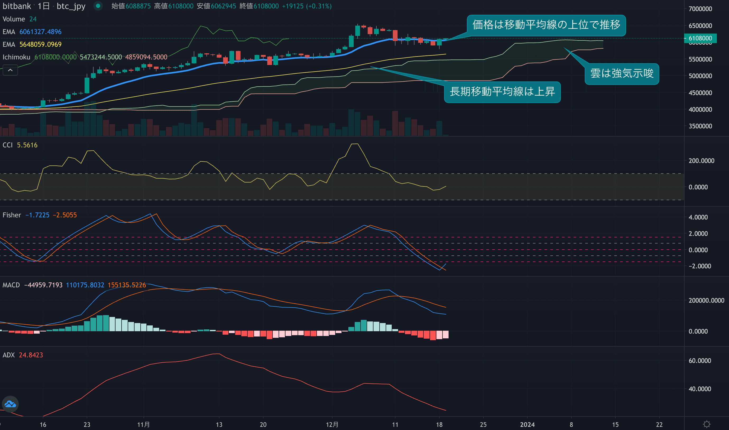Screen dimensions: 729x430
Task: Select the Fisher indicator legend
Action: tap(12, 215)
